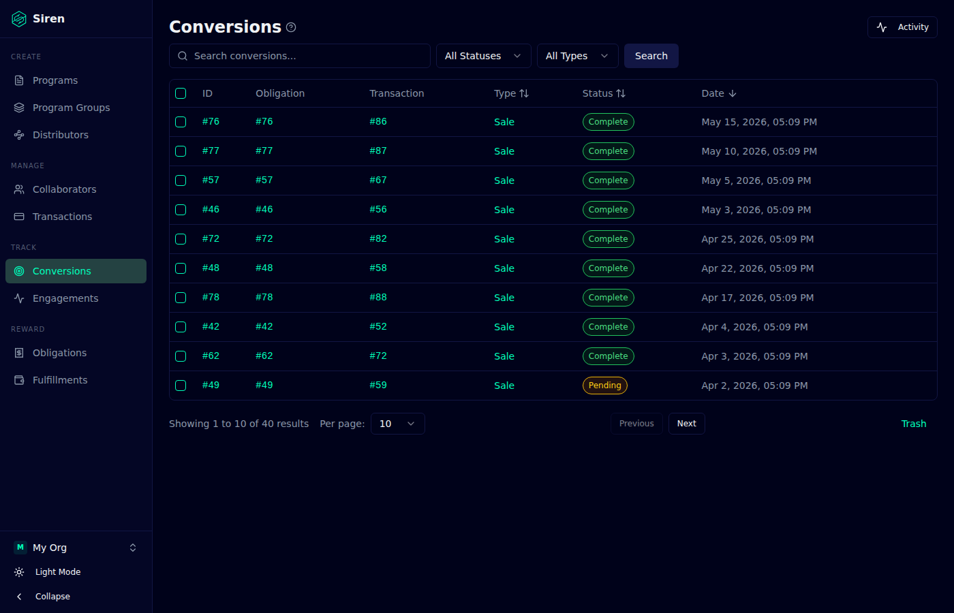The height and width of the screenshot is (613, 954).
Task: Check the row #57 checkbox
Action: click(181, 180)
